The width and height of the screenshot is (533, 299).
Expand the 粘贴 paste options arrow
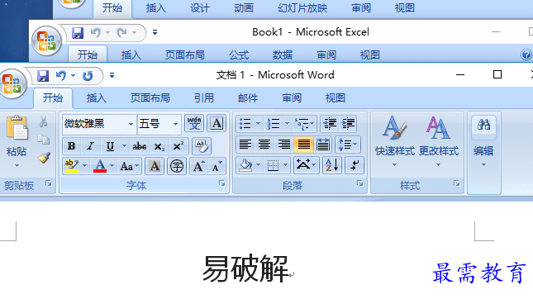pos(17,166)
